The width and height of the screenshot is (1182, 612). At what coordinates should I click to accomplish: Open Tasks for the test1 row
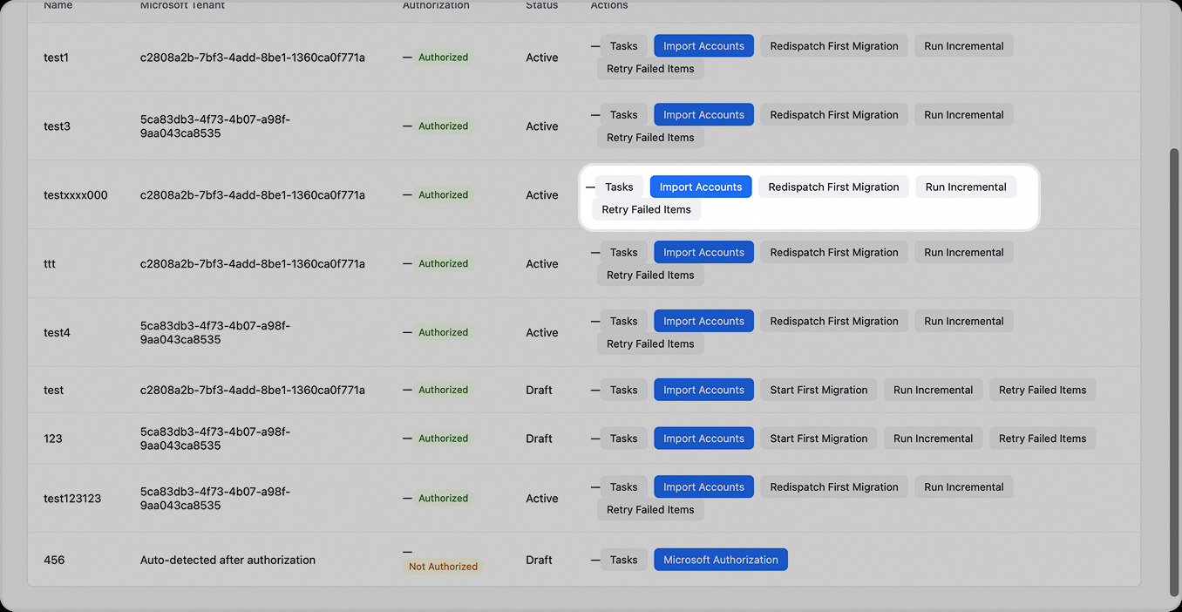point(623,46)
